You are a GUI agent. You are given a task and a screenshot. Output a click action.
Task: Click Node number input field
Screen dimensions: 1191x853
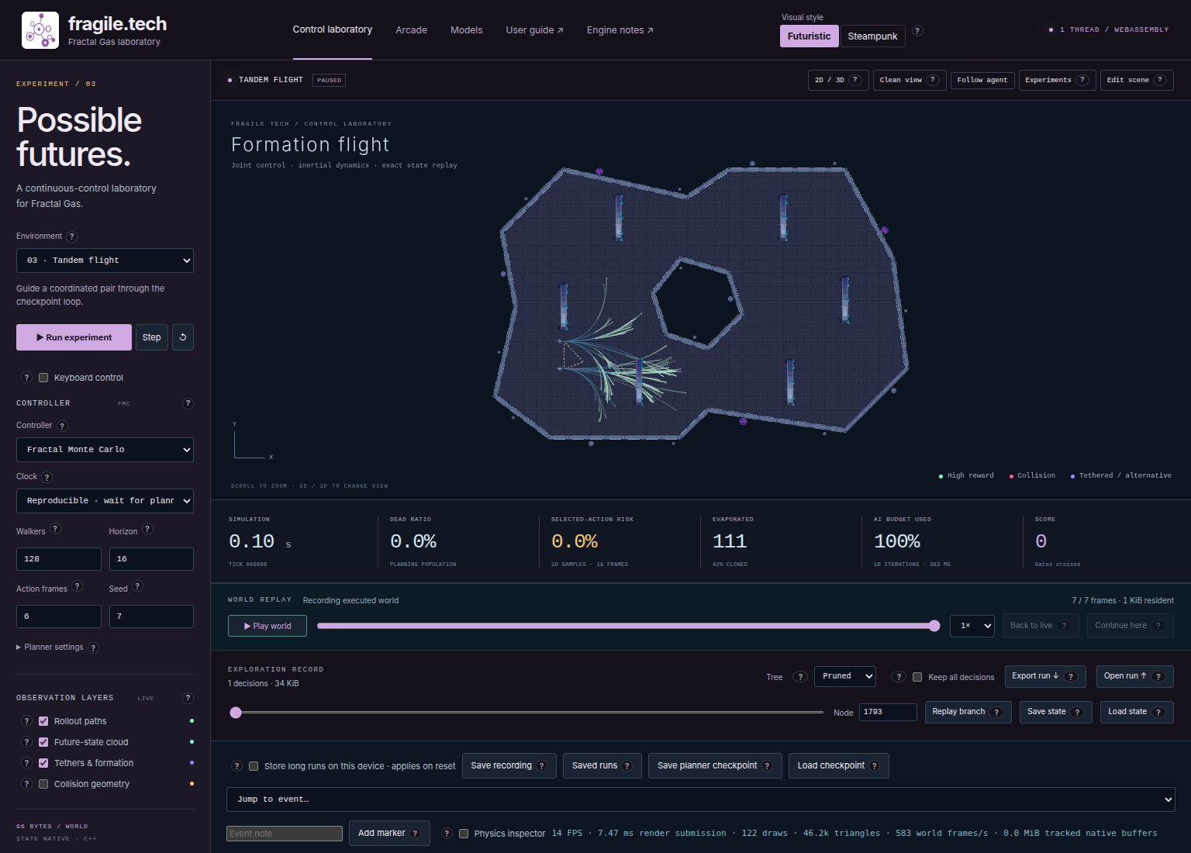pos(888,712)
